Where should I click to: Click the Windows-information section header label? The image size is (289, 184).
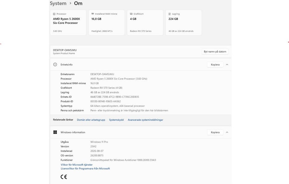[73, 132]
